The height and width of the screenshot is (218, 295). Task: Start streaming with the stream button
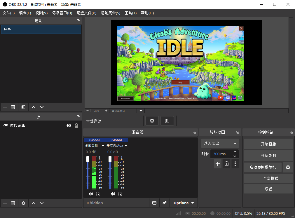click(268, 144)
